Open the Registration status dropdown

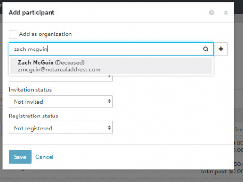coord(61,128)
